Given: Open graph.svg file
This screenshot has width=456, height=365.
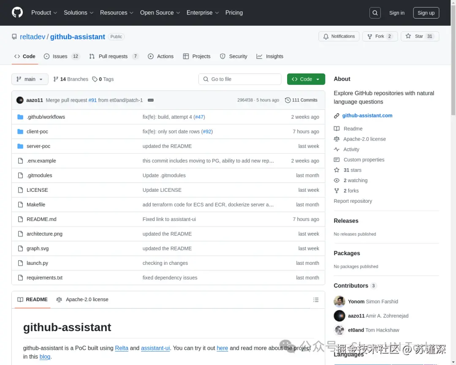Looking at the screenshot, I should (x=38, y=248).
